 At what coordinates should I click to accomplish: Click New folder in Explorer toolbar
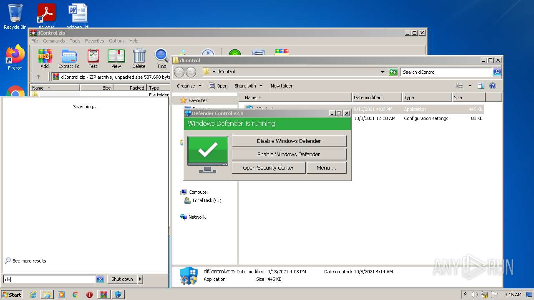(x=282, y=86)
